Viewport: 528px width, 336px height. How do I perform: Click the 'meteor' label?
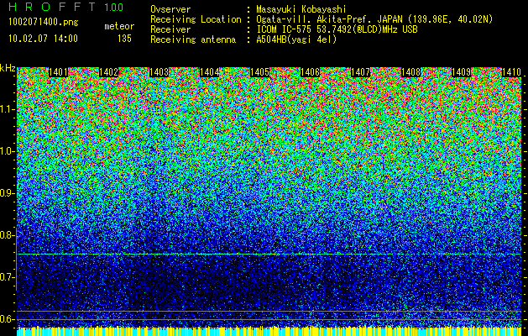119,26
